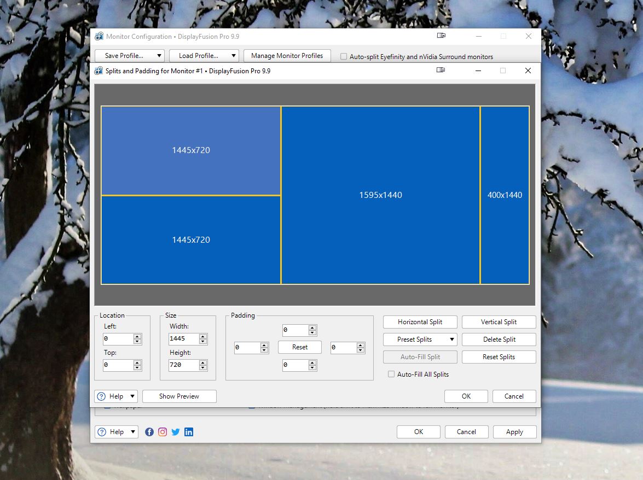Increase Width using stepper up arrow

203,336
